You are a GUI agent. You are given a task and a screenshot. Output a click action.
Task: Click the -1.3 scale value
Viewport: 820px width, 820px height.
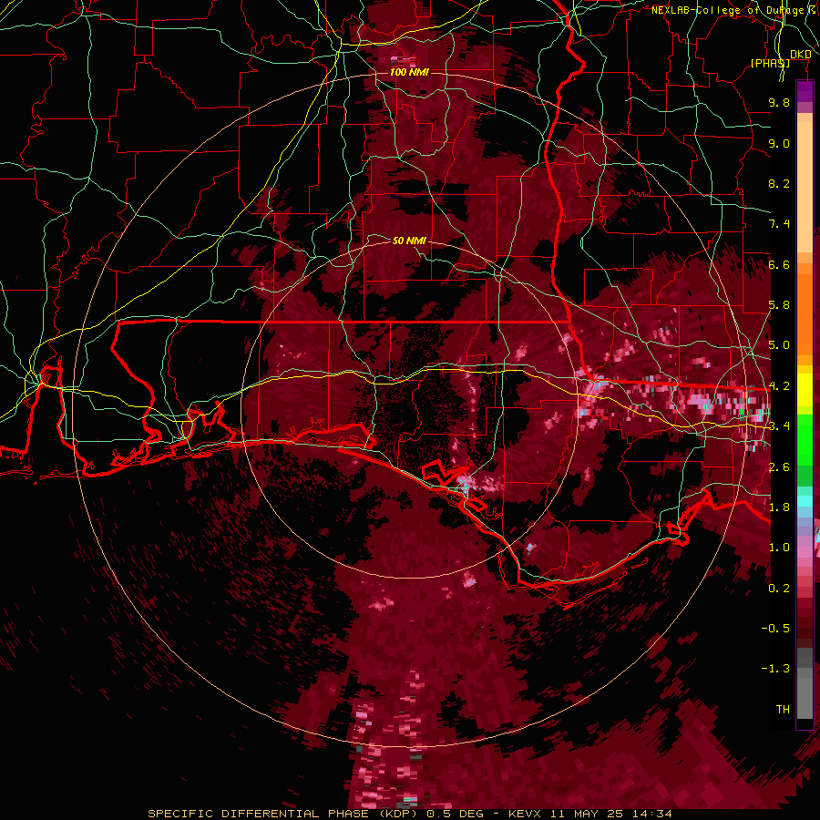[775, 669]
